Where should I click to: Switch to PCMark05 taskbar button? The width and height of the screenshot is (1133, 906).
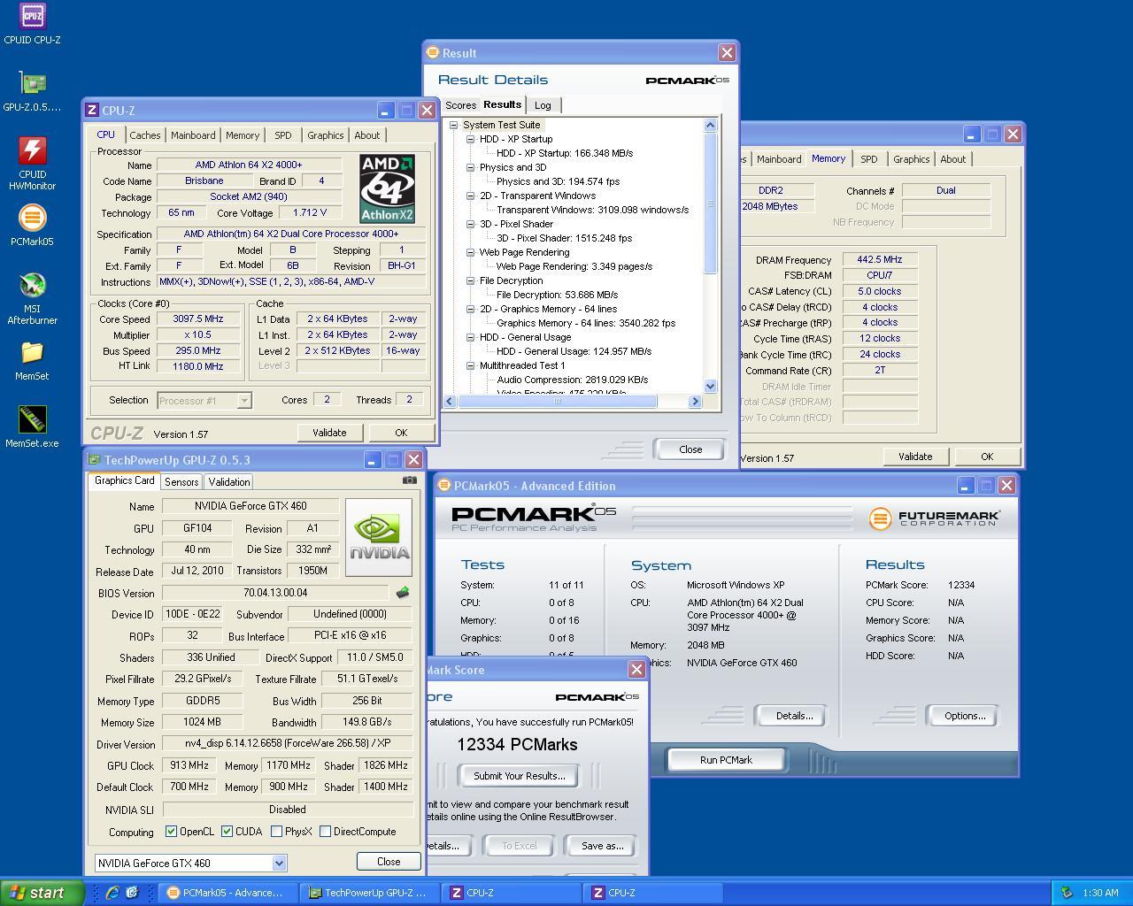tap(226, 893)
